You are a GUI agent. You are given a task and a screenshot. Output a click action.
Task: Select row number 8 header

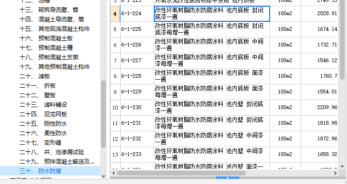pyautogui.click(x=115, y=76)
